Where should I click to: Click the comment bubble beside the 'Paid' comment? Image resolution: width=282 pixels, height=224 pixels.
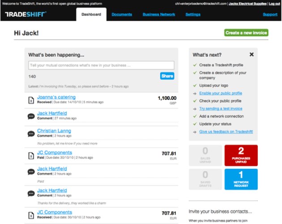31,172
